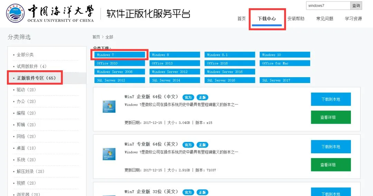Open the 下载中心 navigation tab
The image size is (373, 196).
pos(267,19)
